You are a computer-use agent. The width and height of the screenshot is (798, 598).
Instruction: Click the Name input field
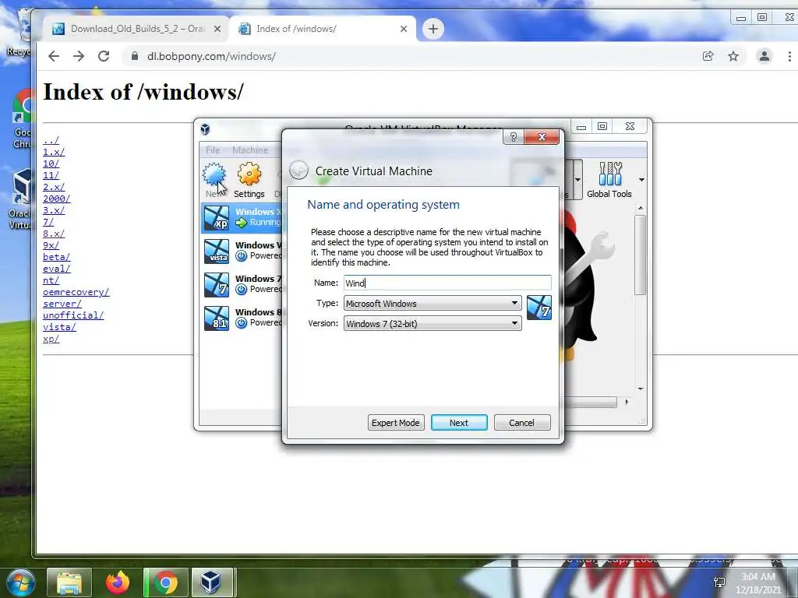coord(447,283)
